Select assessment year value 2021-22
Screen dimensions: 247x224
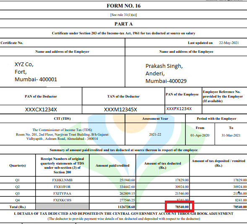tap(155, 134)
